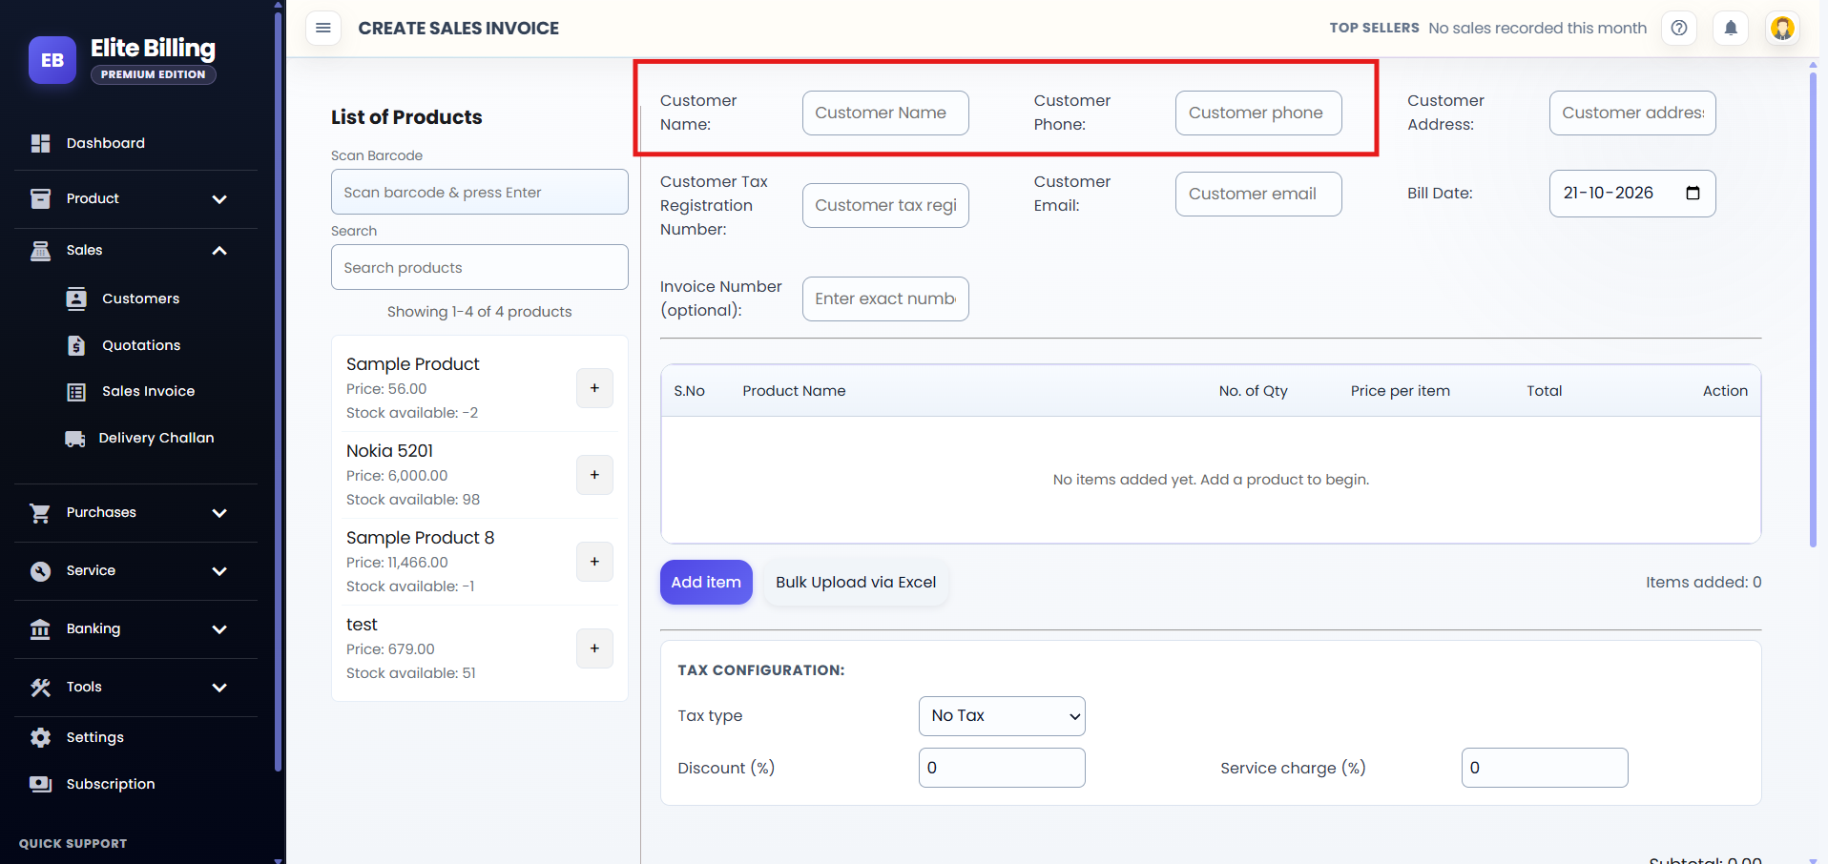This screenshot has width=1828, height=864.
Task: Expand the Banking menu chevron
Action: coord(219,628)
